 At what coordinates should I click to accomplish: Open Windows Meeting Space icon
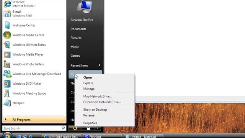pyautogui.click(x=7, y=93)
